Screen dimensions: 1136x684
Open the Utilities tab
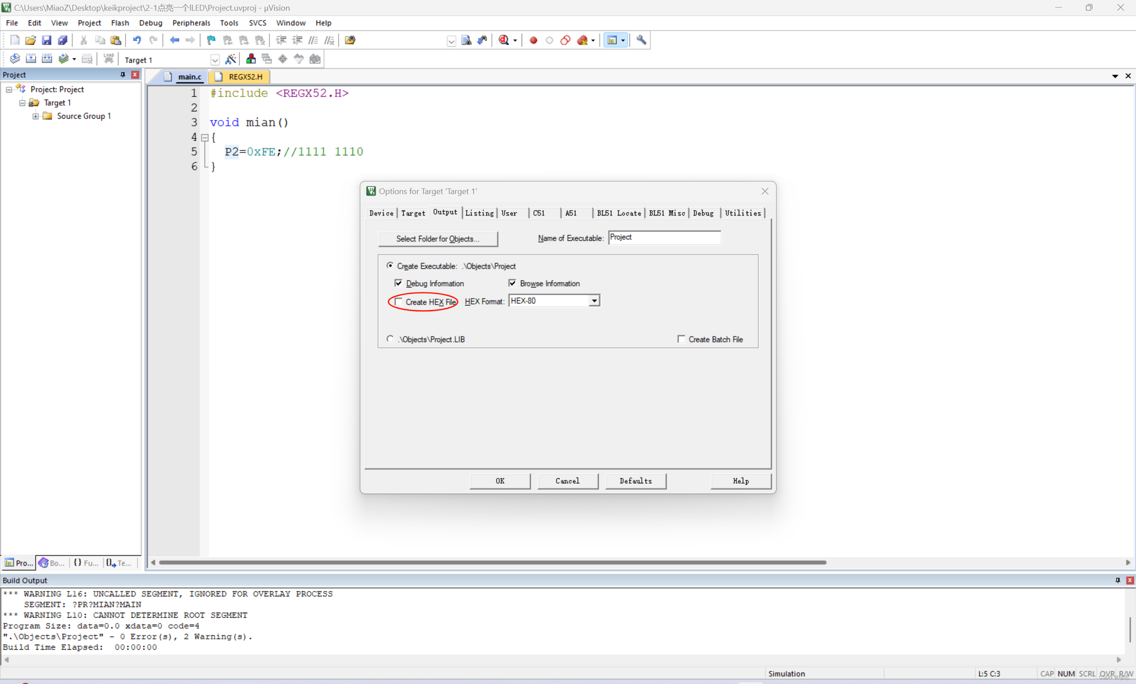(x=743, y=213)
